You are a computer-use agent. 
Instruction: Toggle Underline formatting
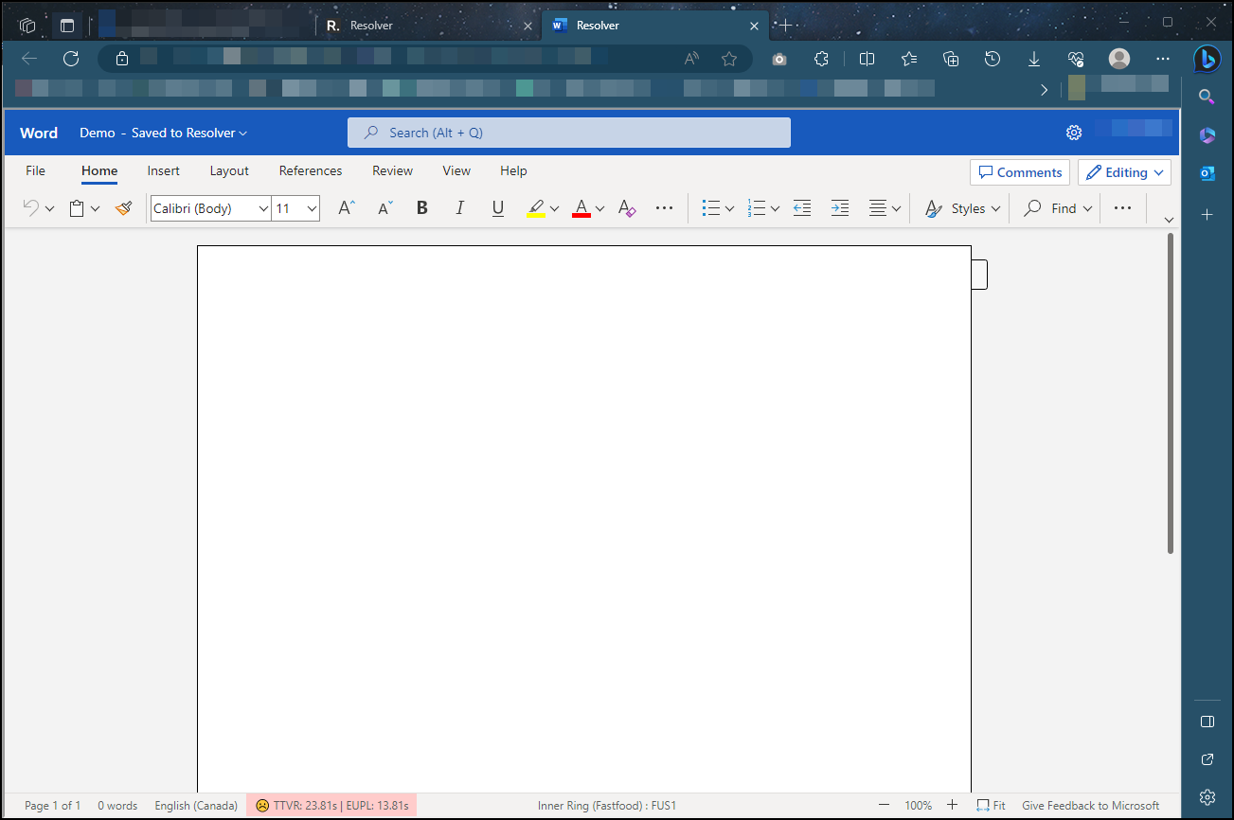[x=498, y=208]
